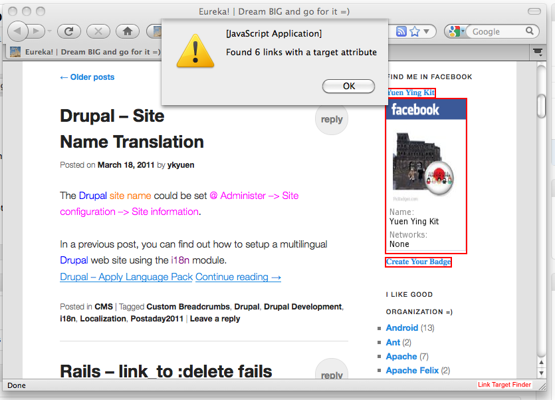The width and height of the screenshot is (555, 400).
Task: Open the Older posts link
Action: click(87, 77)
